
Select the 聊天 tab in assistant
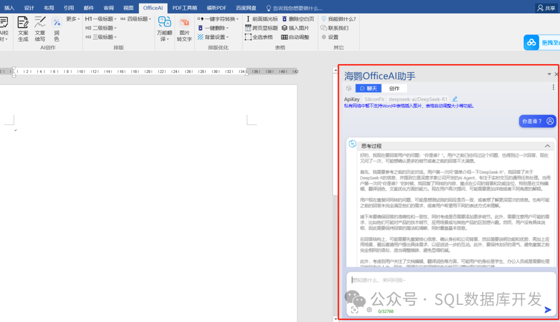(368, 88)
